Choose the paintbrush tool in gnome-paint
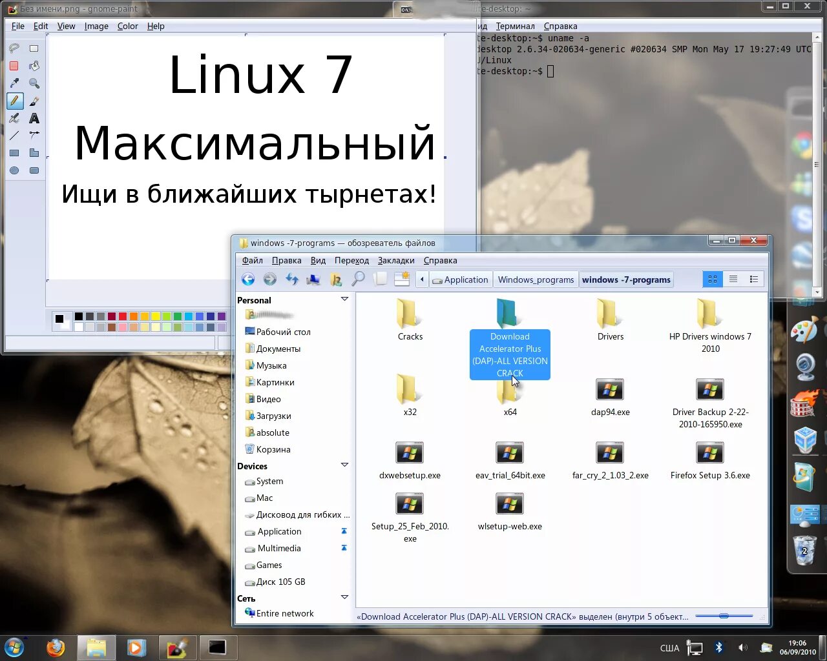 (x=34, y=101)
